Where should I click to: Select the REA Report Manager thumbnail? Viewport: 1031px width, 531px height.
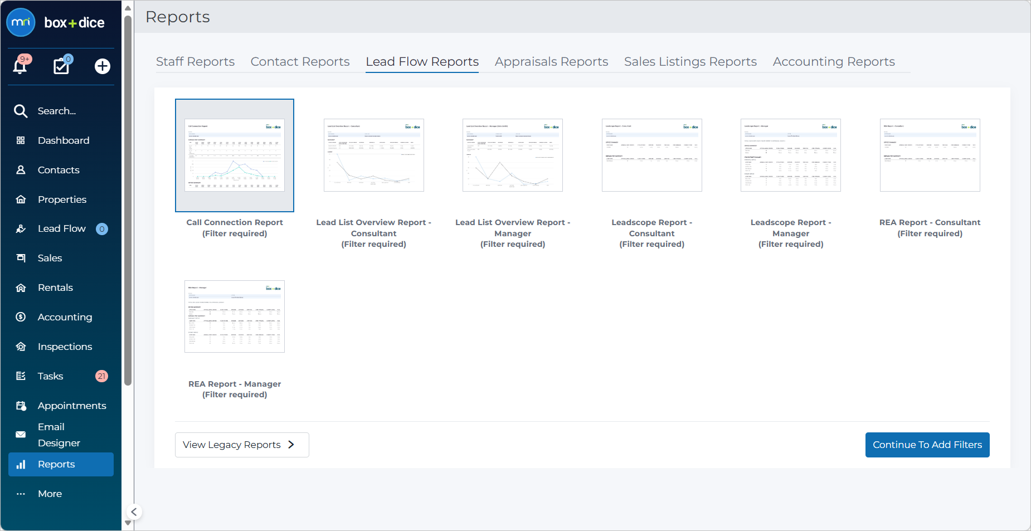(x=235, y=316)
